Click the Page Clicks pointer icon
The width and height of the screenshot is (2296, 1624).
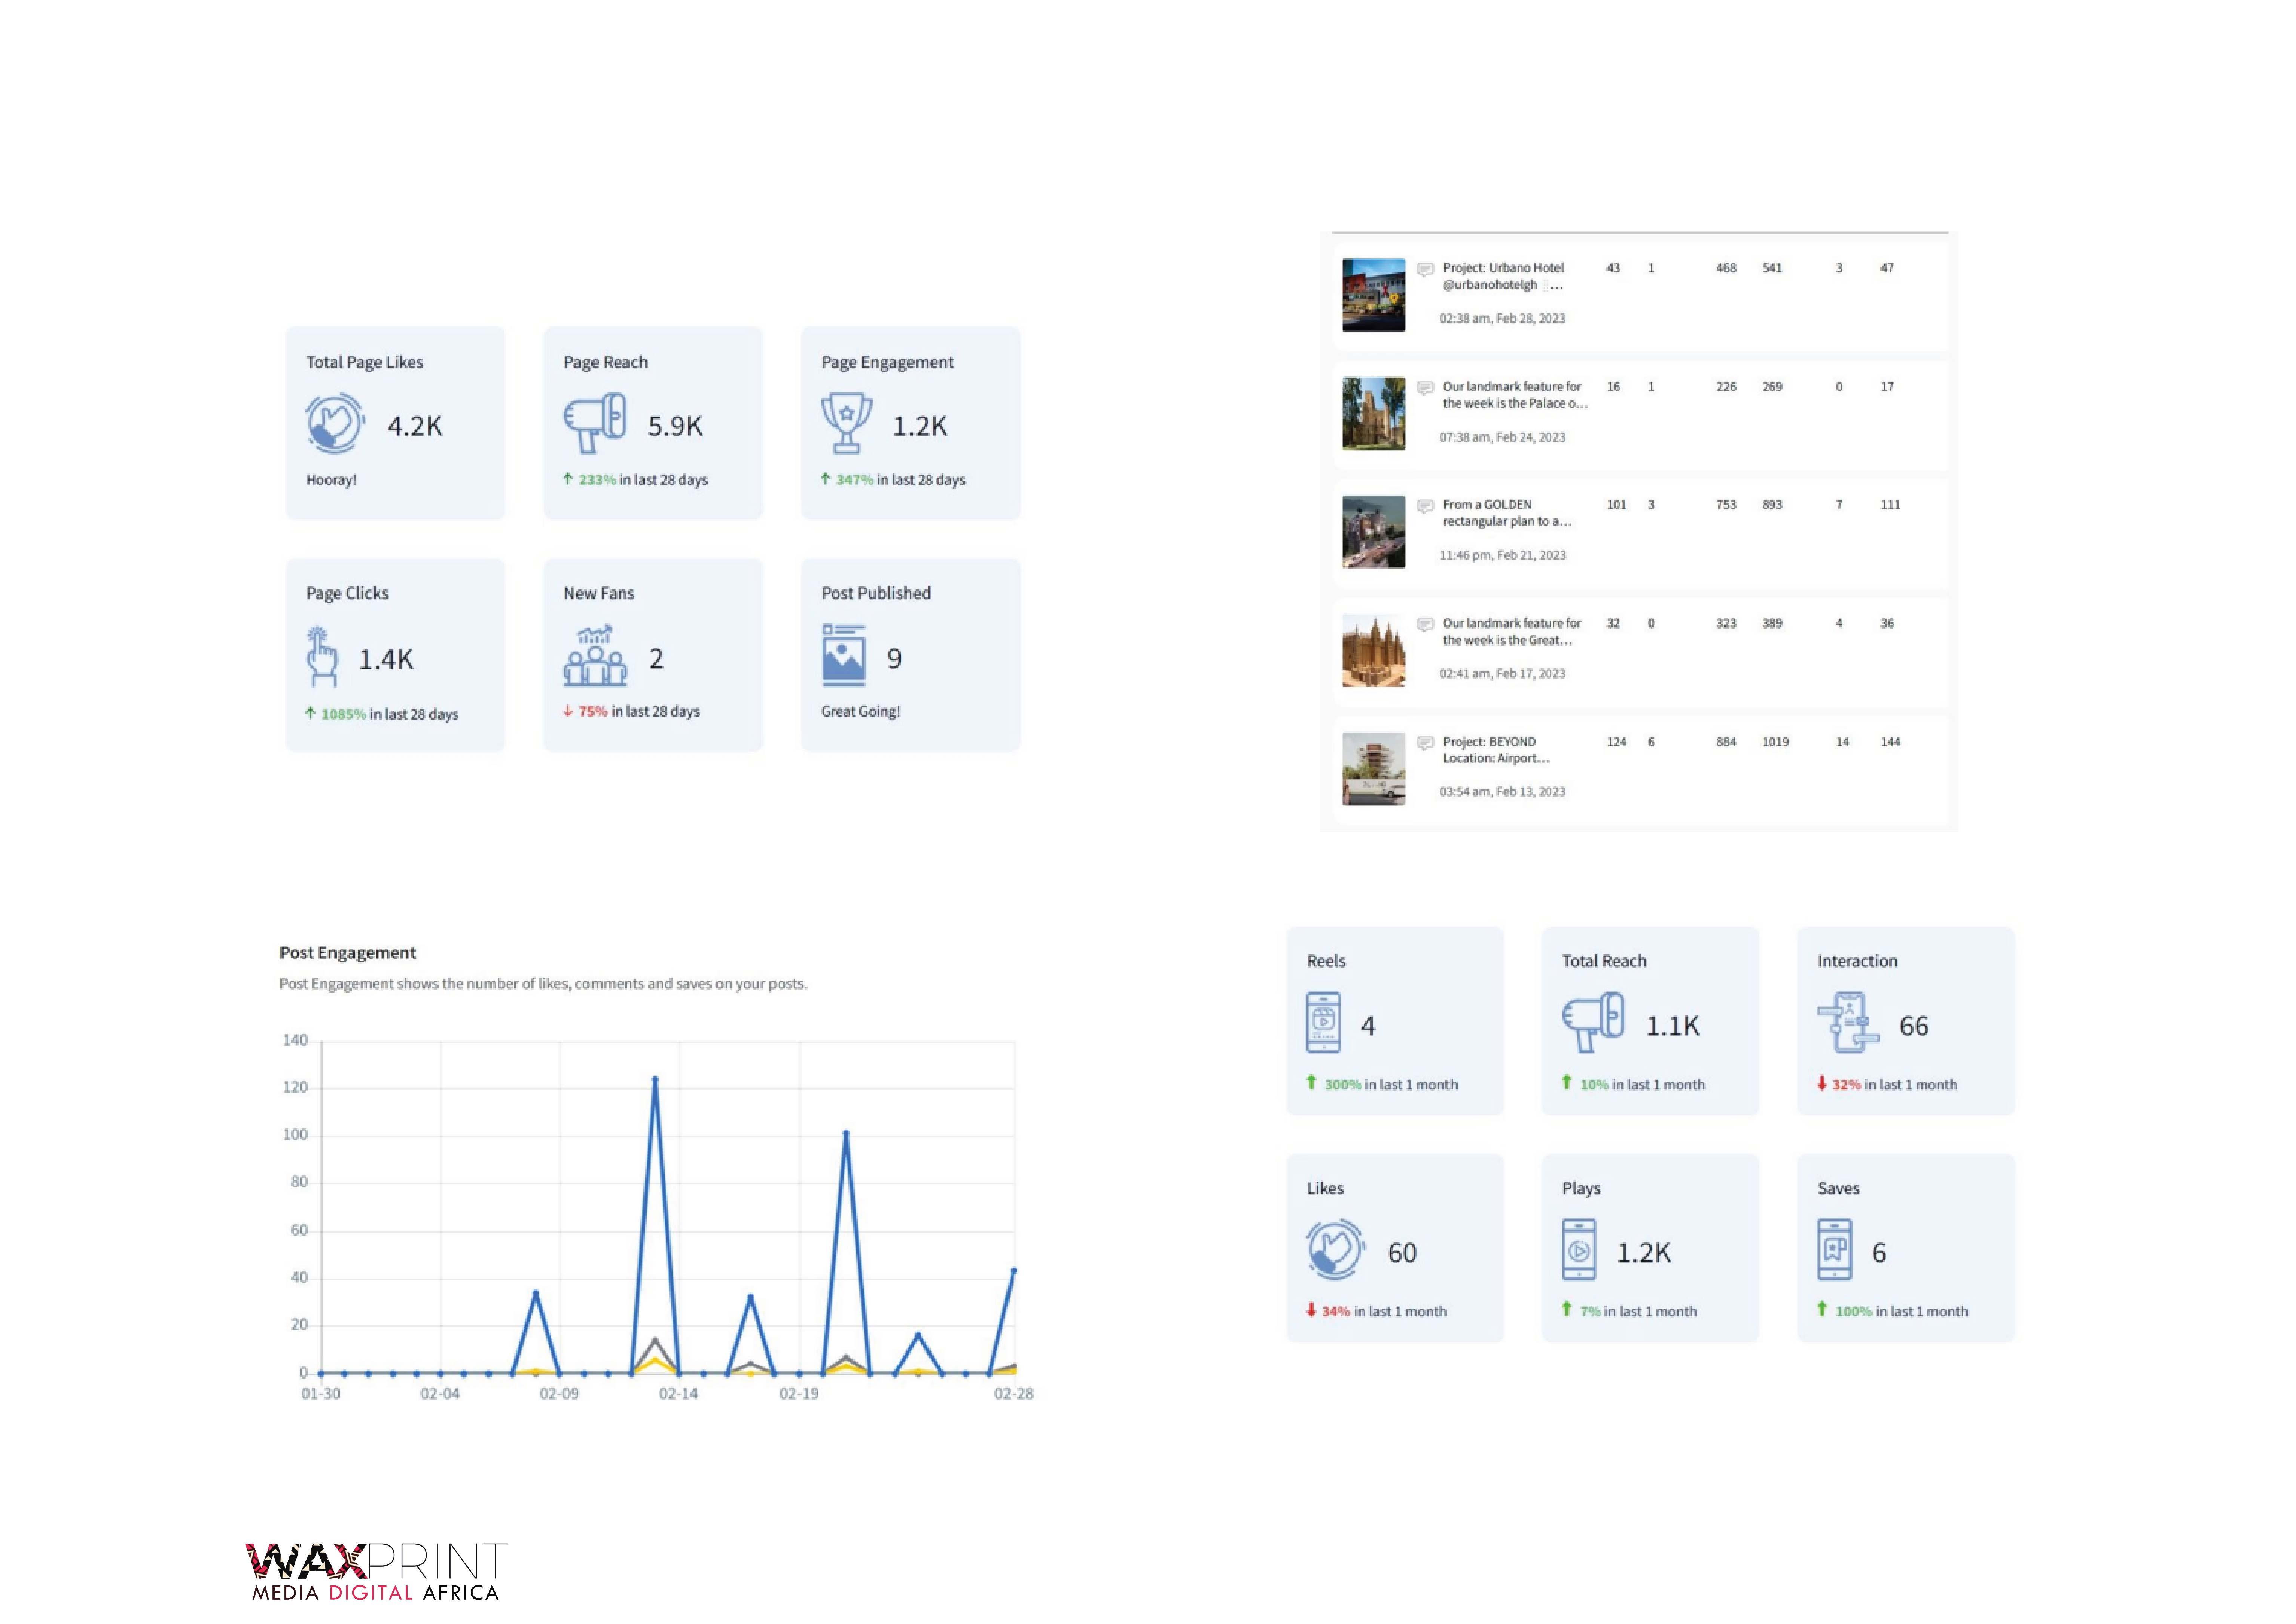point(321,657)
